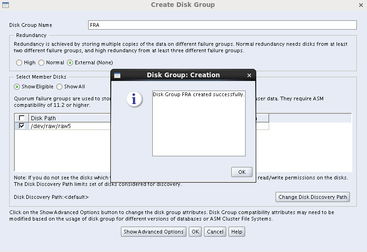Click the Disk Group: Creation title text
Screen dimensions: 367x252
point(183,75)
